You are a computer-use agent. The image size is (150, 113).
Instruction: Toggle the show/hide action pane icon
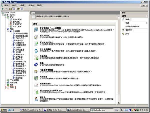22,9
